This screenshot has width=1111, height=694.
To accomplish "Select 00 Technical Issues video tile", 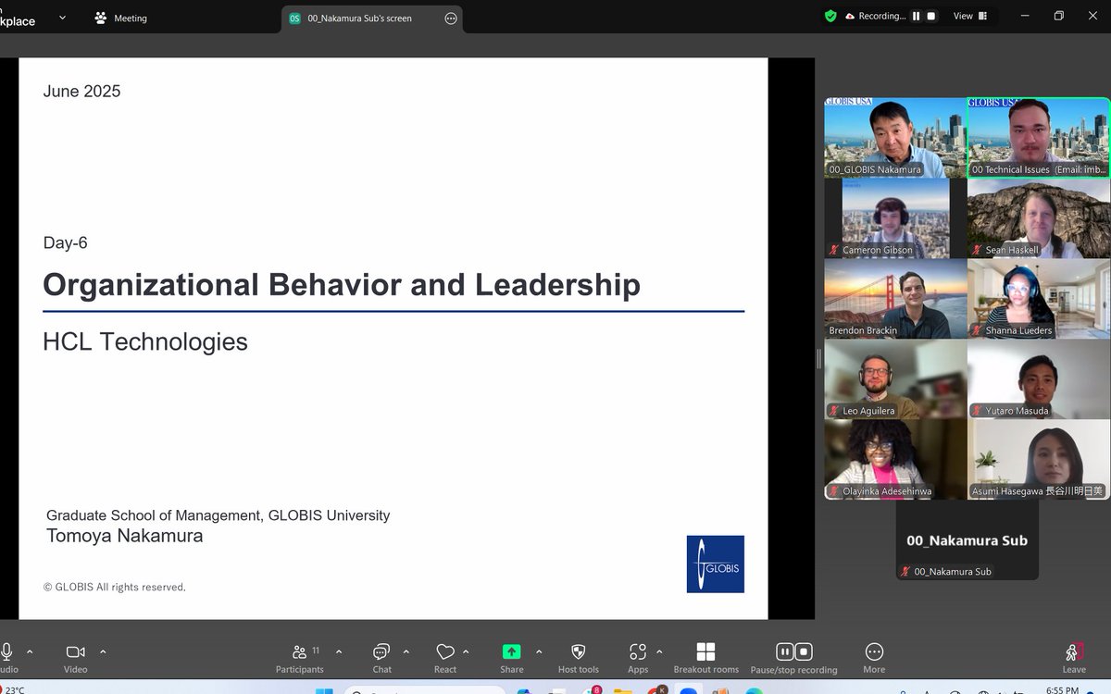I will 1038,137.
